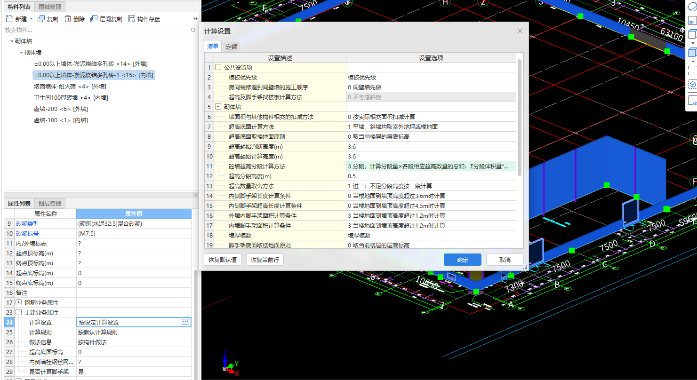Open the 清单 tab in 计算设置 dialog
Screen dimensions: 697x380
coord(213,47)
